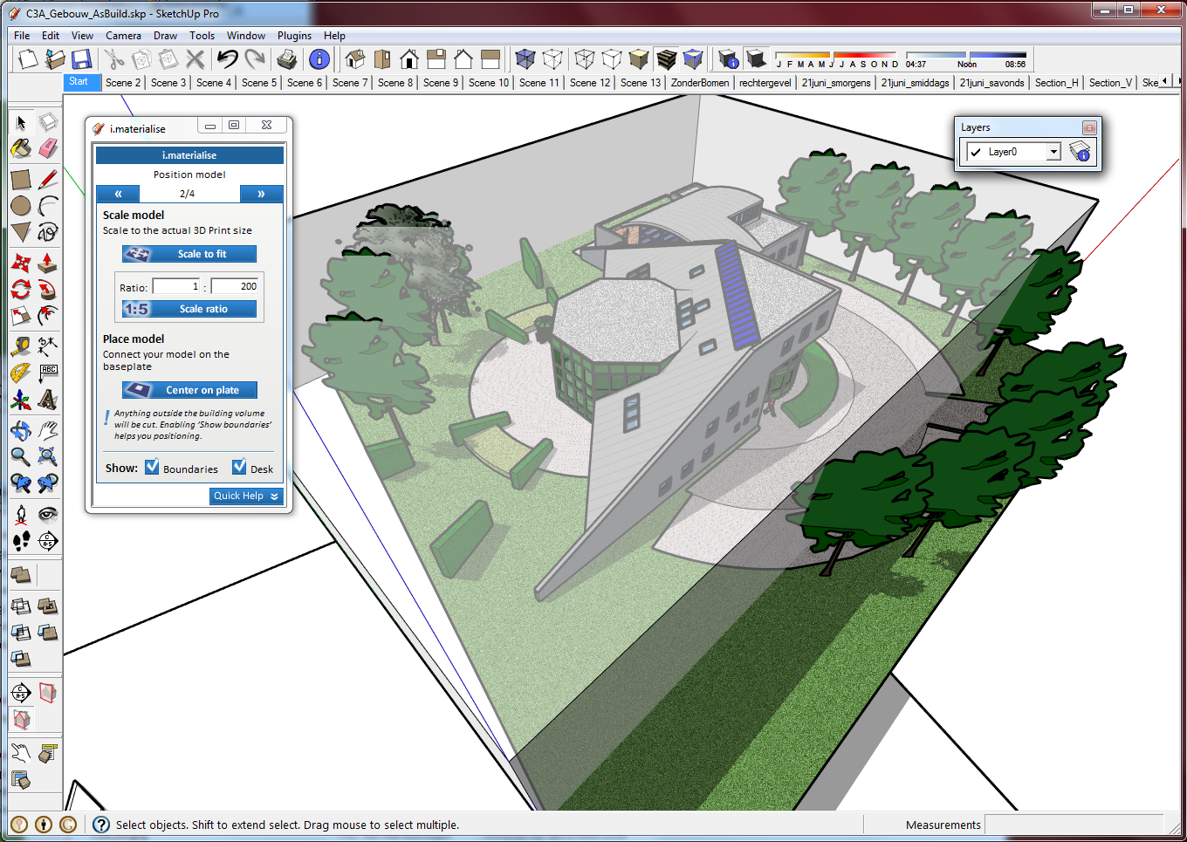The height and width of the screenshot is (842, 1187).
Task: Select the Paint Bucket tool
Action: [x=21, y=148]
